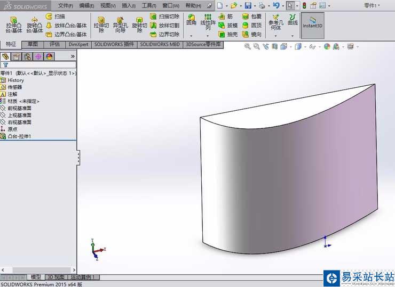Open dropdown arrow under 圆角 fillet

191,36
